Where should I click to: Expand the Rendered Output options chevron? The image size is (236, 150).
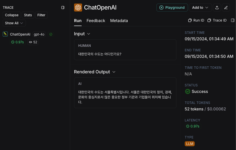(114, 72)
